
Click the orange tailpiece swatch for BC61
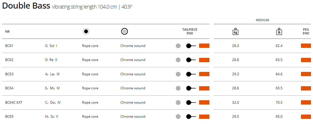tap(204, 46)
